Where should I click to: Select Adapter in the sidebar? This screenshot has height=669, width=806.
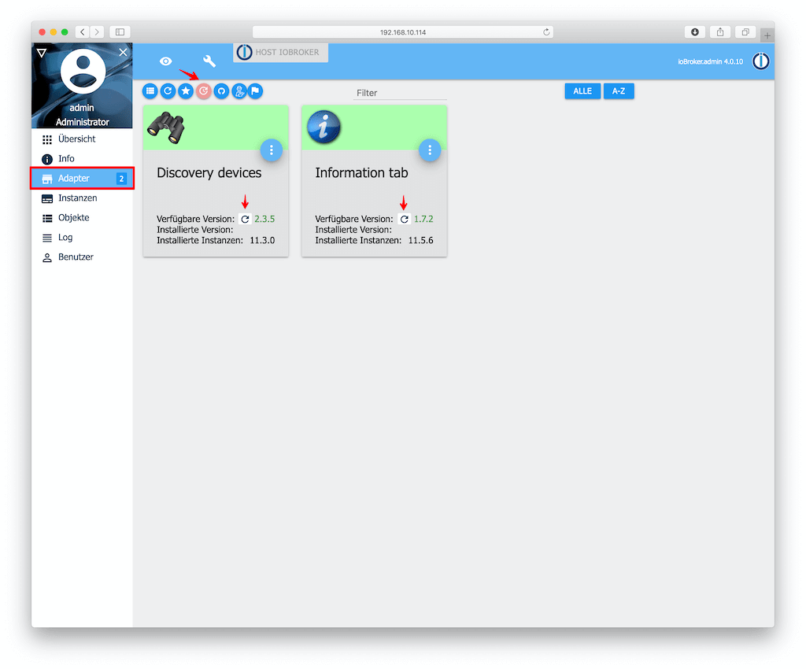click(82, 179)
